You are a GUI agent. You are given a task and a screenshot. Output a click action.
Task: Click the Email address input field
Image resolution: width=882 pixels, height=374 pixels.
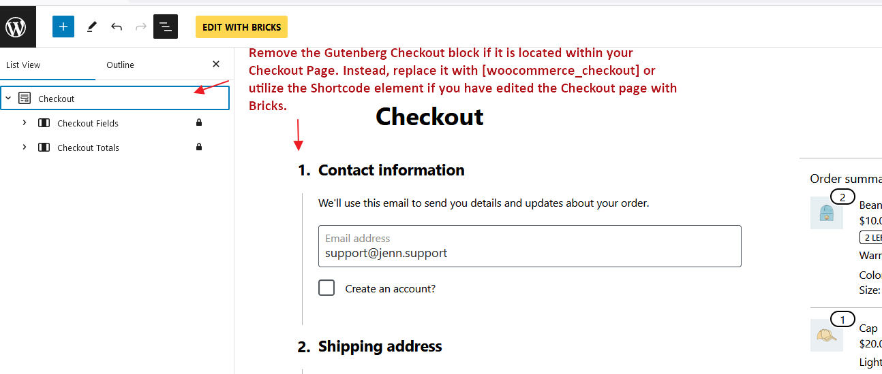(x=530, y=246)
